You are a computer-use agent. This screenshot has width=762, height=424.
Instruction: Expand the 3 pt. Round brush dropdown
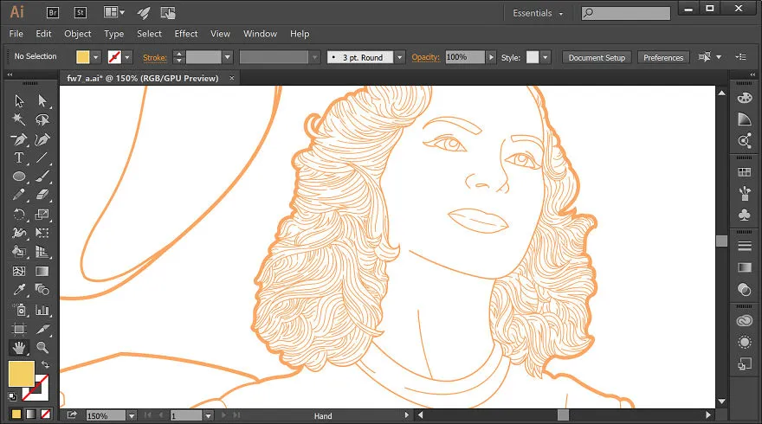(399, 57)
